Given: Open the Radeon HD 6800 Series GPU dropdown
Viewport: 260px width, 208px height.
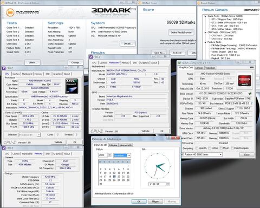Looking at the screenshot, I should pos(220,155).
